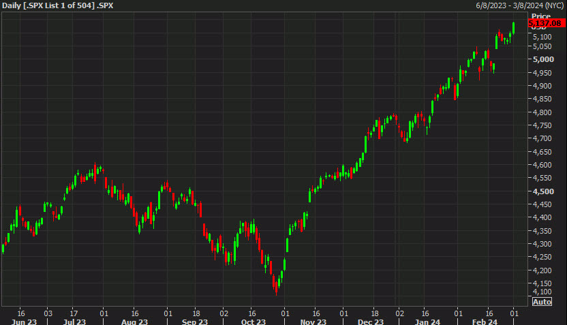This screenshot has height=325, width=567.
Task: Click the 4,250 price axis label
Action: [542, 257]
